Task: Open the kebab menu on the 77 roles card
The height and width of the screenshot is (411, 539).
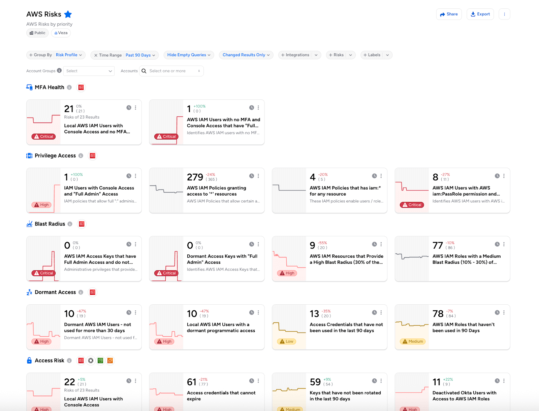Action: [504, 244]
